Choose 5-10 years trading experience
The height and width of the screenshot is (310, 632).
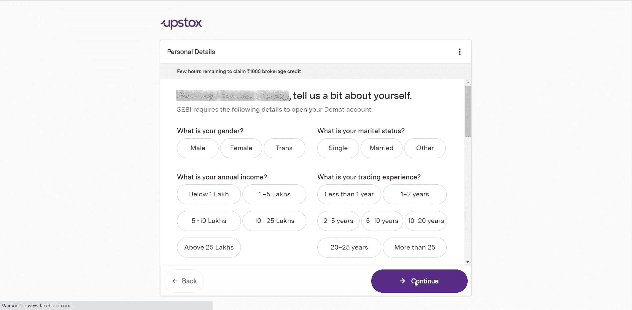[382, 221]
